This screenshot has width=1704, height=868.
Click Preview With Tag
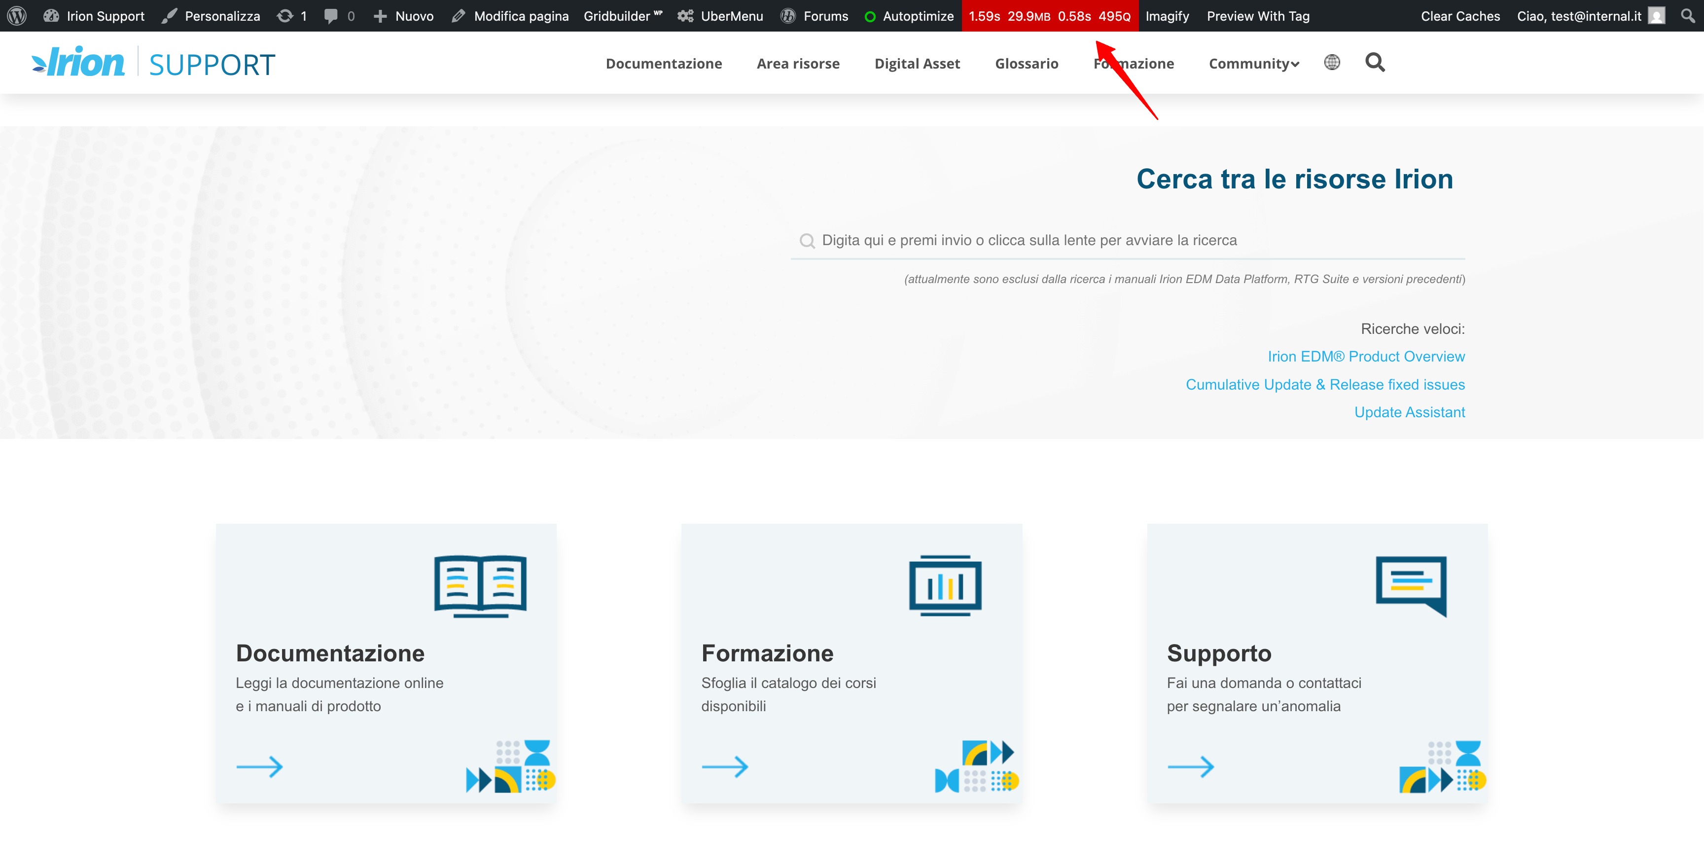click(1258, 16)
